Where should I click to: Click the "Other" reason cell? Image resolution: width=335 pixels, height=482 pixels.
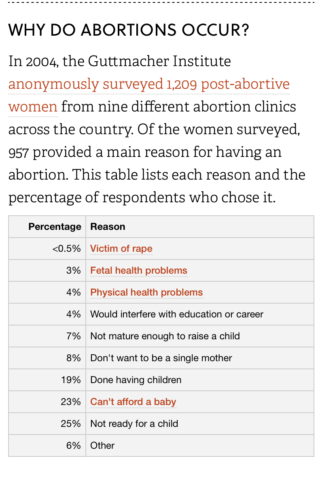[102, 446]
